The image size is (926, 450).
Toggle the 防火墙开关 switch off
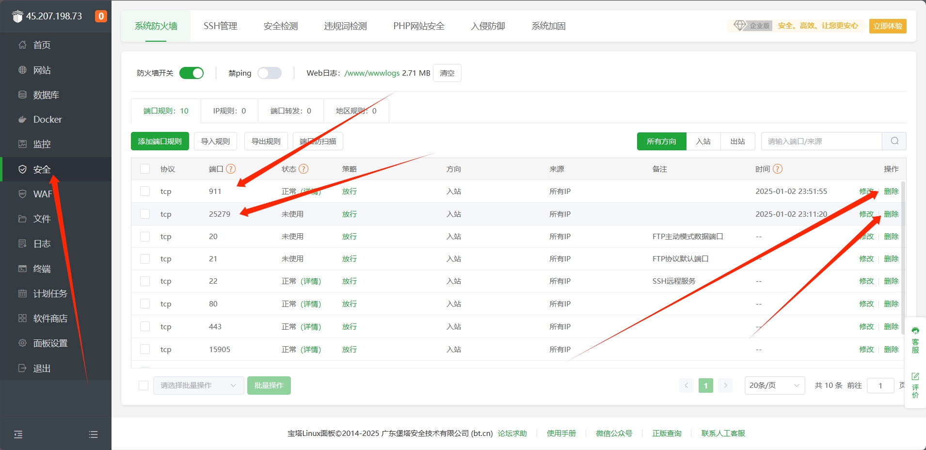192,73
